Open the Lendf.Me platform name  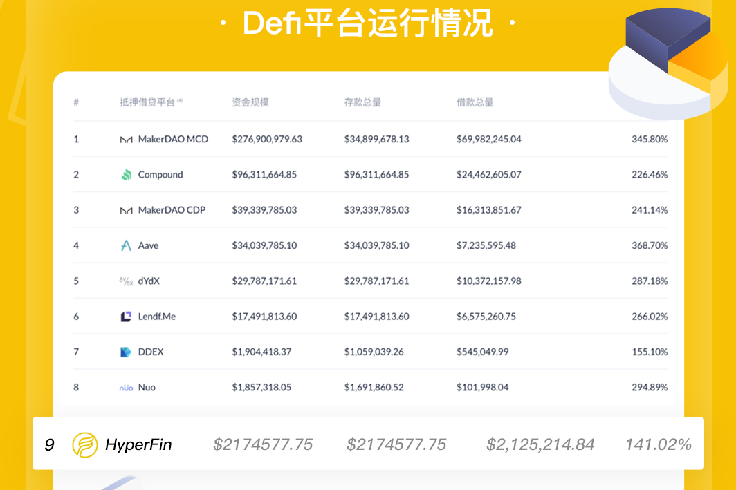click(x=157, y=317)
